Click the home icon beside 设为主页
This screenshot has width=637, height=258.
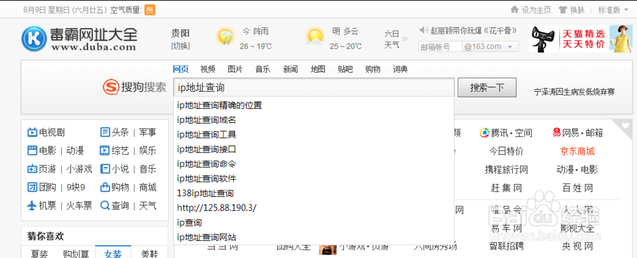coord(515,10)
